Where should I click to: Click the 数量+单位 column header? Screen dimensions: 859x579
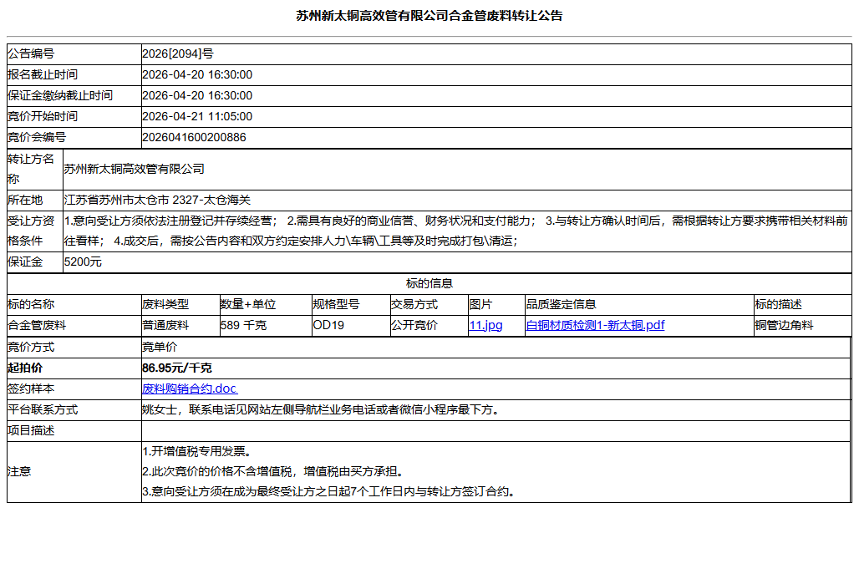248,305
